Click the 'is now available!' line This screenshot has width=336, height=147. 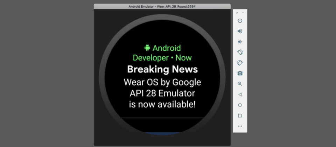click(162, 104)
